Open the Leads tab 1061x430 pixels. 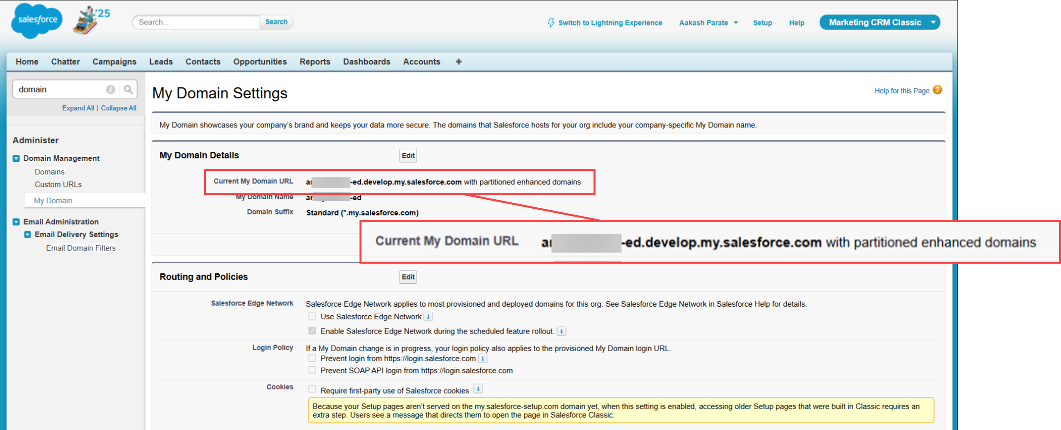(161, 62)
